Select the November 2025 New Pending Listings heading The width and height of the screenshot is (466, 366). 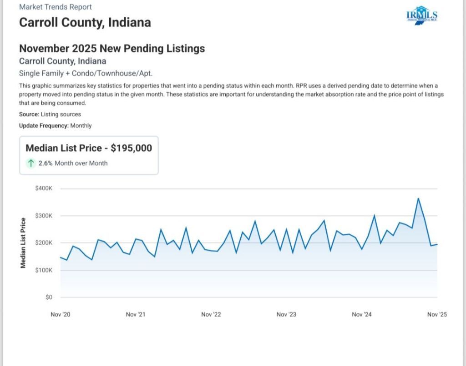(112, 49)
